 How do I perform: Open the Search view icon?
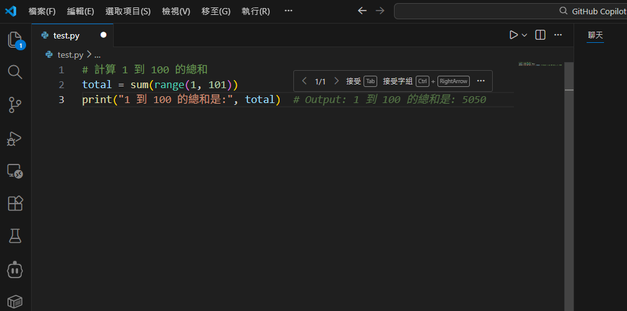(x=15, y=72)
